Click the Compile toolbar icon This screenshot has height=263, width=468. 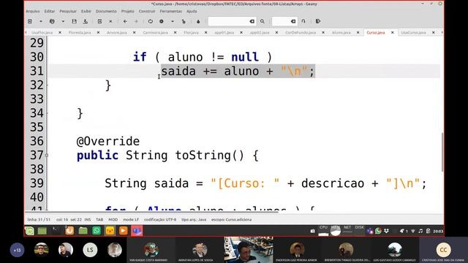pos(151,21)
